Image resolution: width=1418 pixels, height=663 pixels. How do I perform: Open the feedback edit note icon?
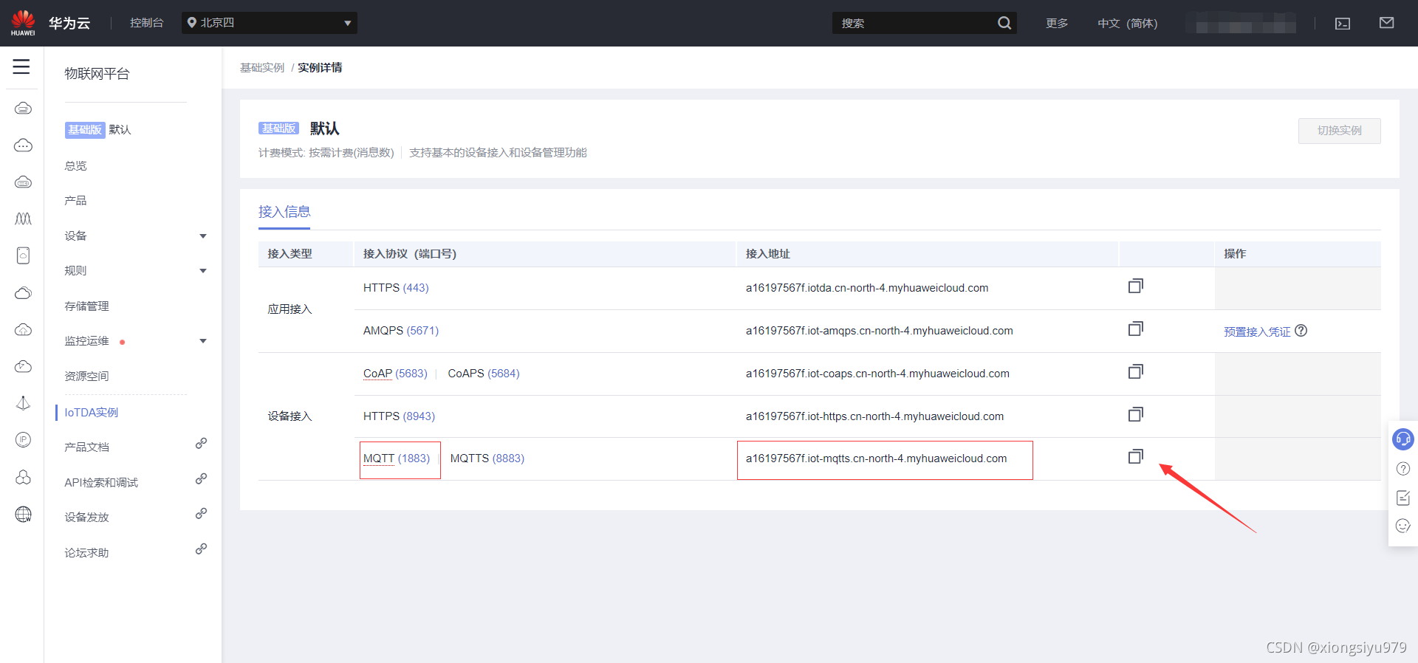1403,498
